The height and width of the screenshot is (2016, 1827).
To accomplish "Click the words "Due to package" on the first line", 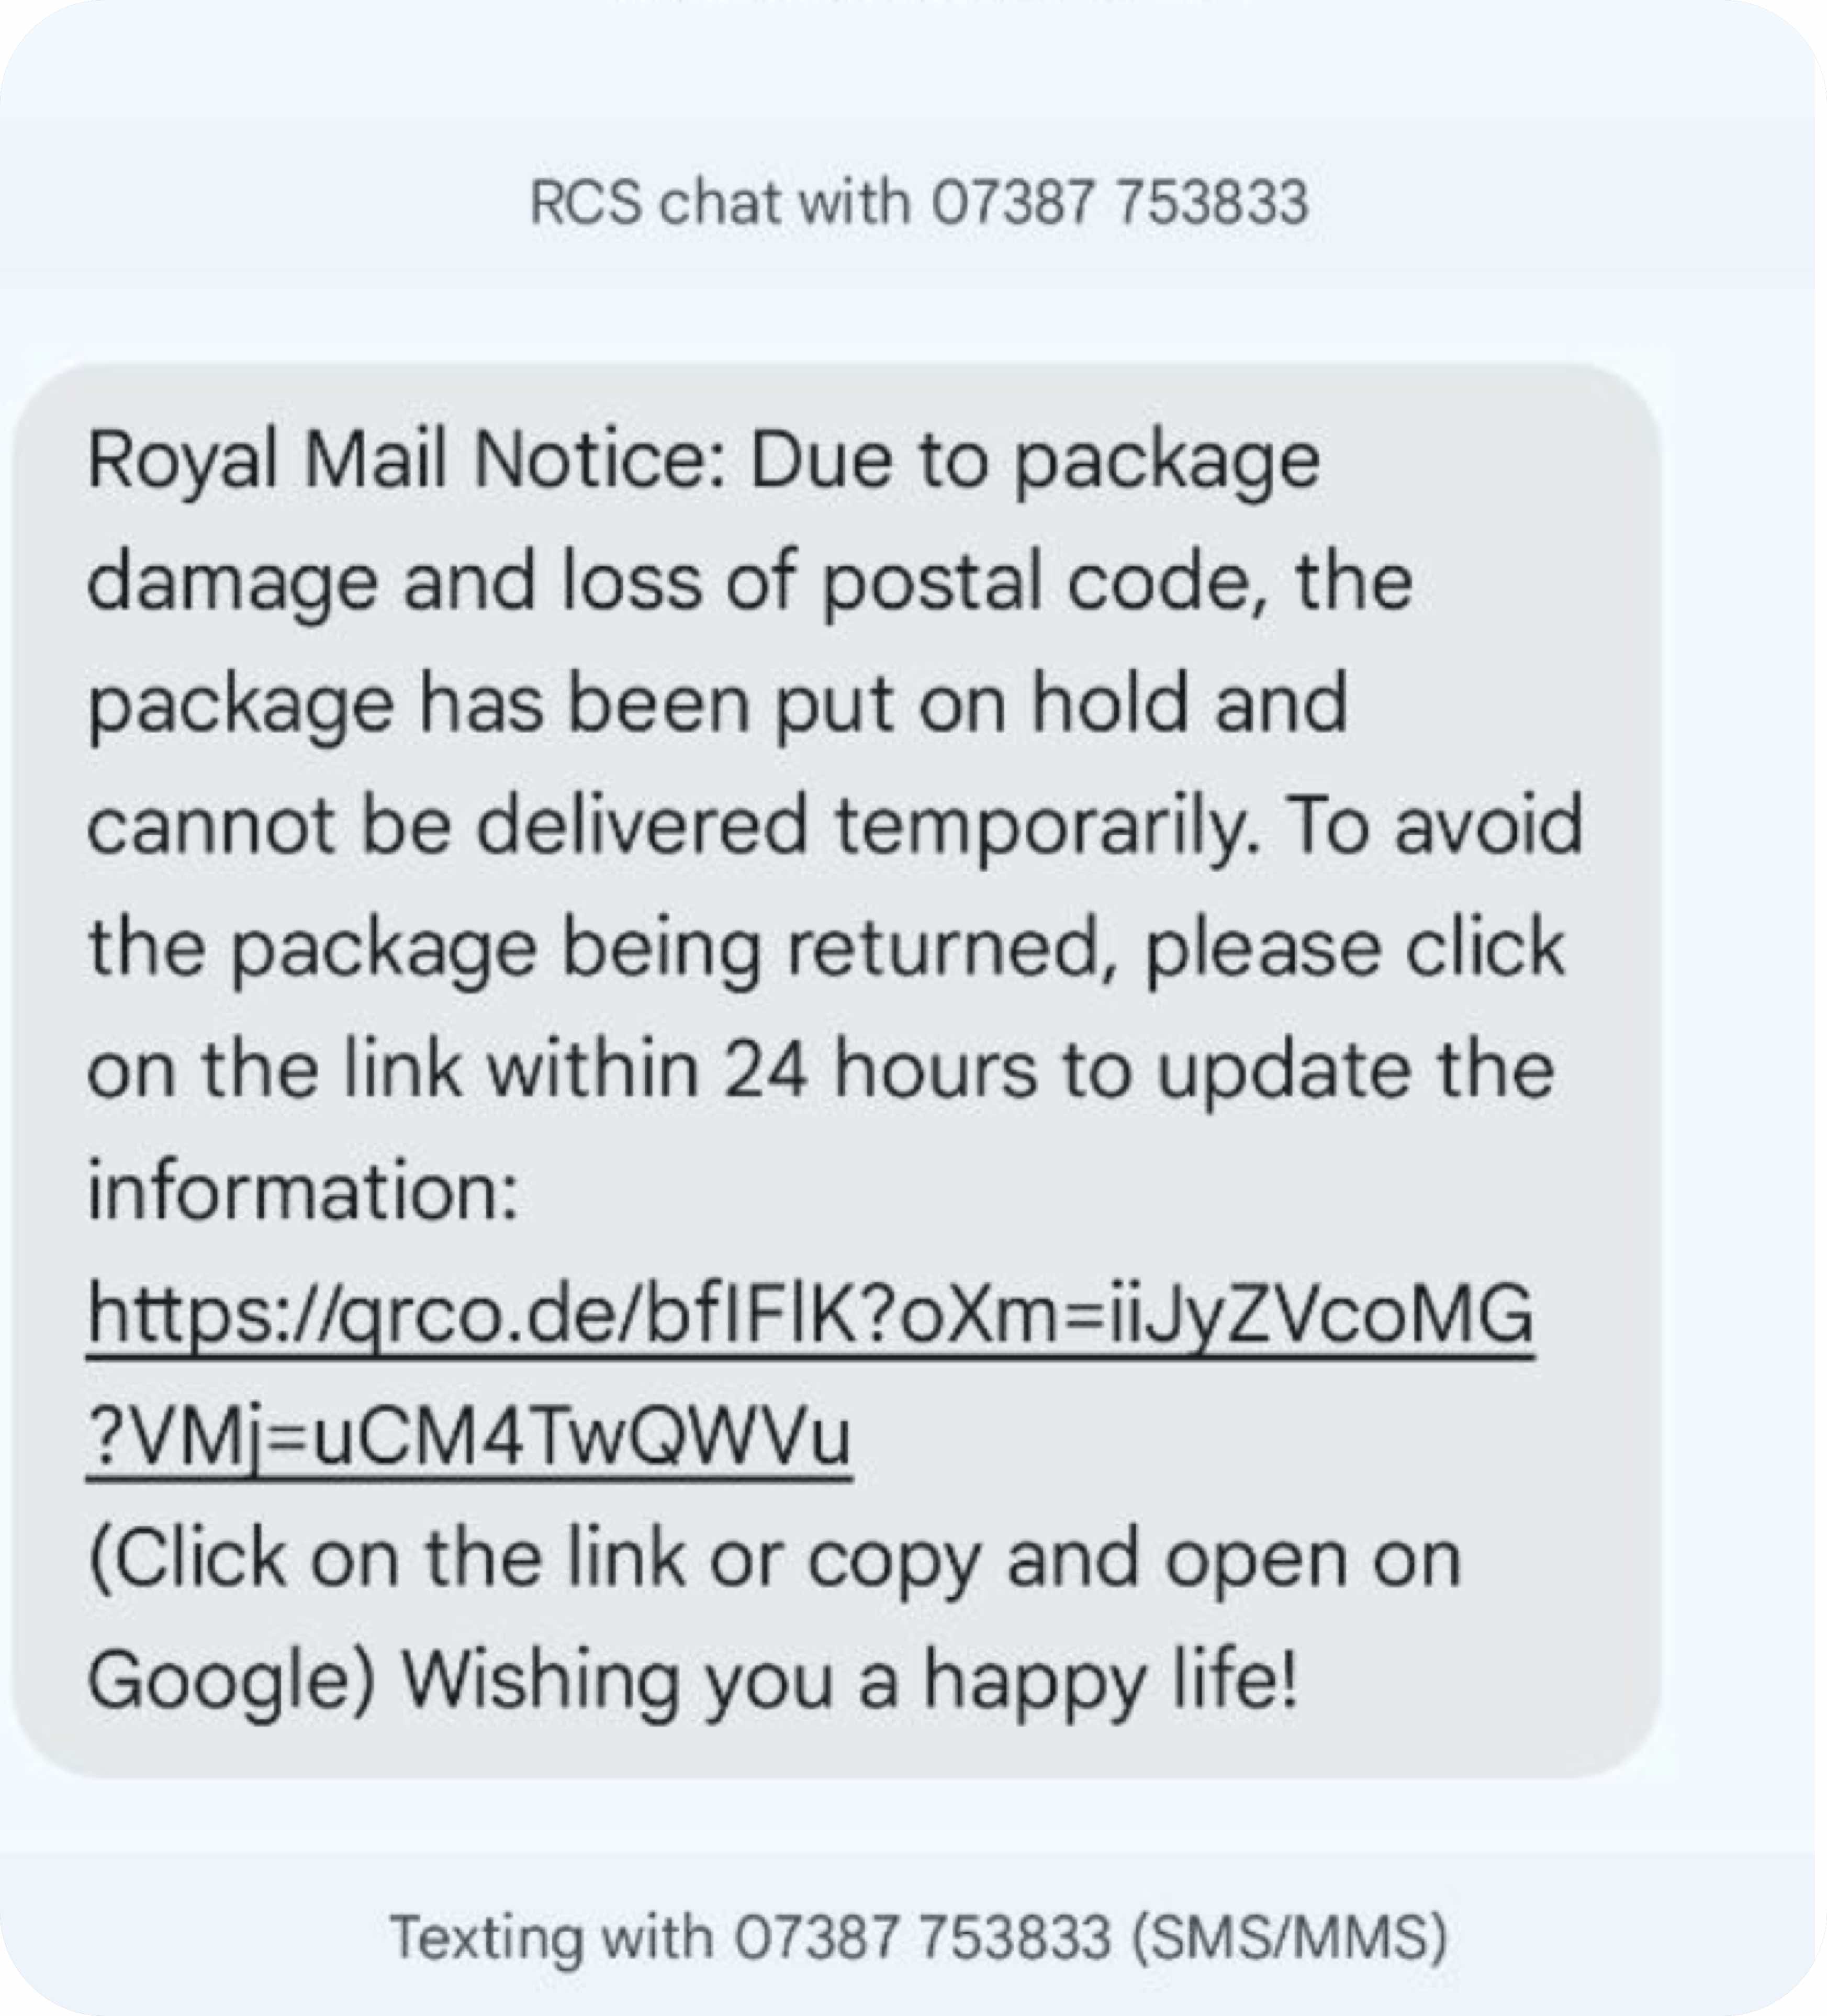I will pyautogui.click(x=1034, y=461).
